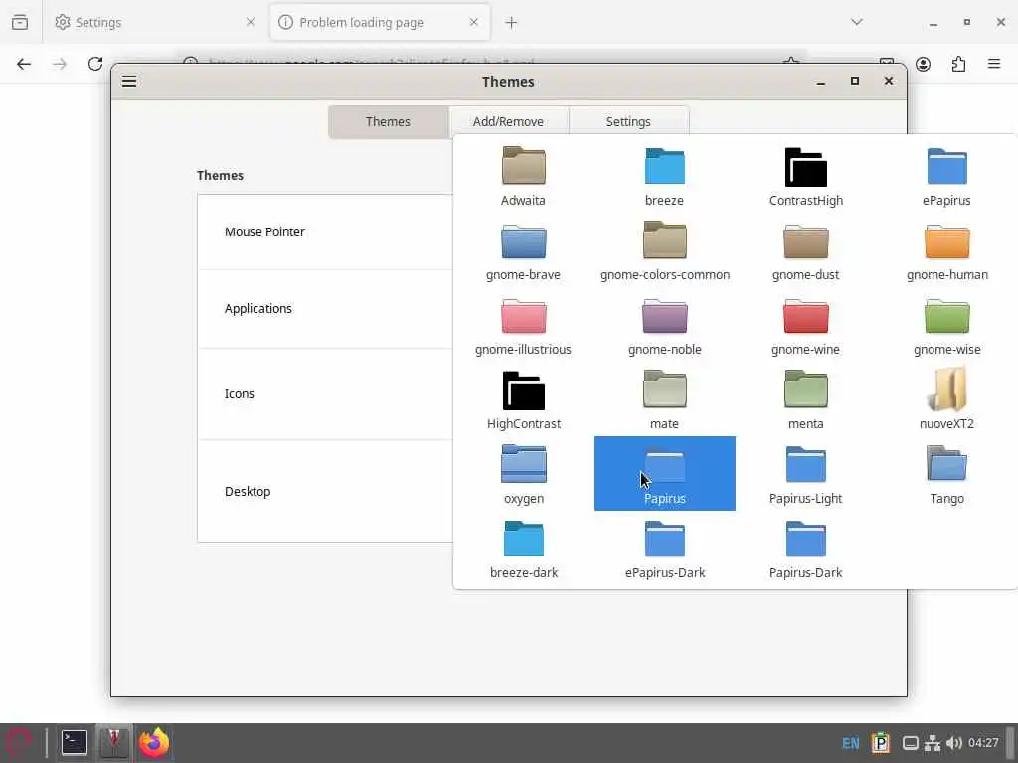This screenshot has width=1018, height=763.
Task: Open the Firefox account icon
Action: 923,64
